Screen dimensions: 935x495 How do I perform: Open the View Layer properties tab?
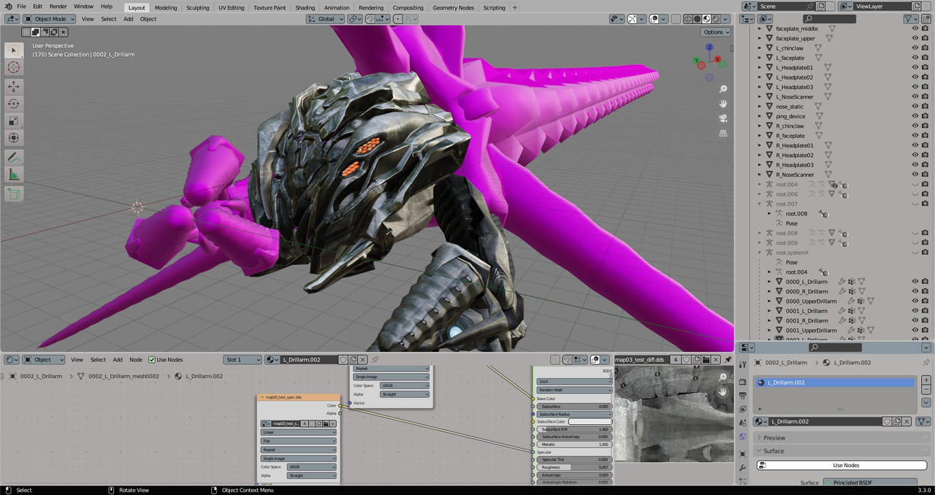[x=742, y=410]
